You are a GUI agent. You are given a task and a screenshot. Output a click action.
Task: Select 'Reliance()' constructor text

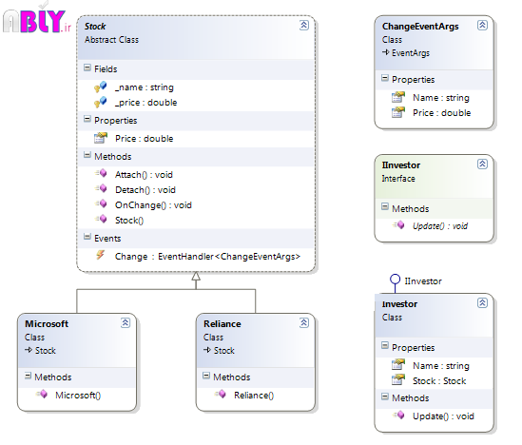pos(254,396)
